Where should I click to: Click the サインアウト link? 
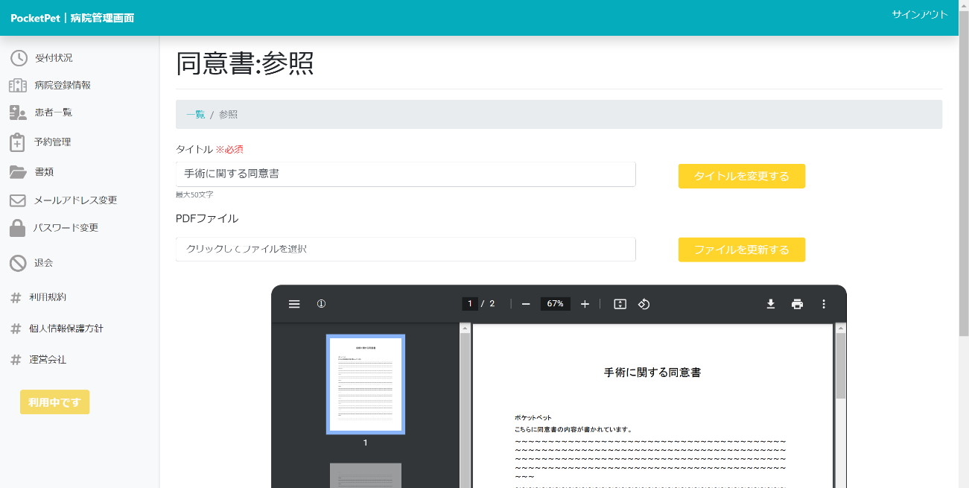click(920, 14)
